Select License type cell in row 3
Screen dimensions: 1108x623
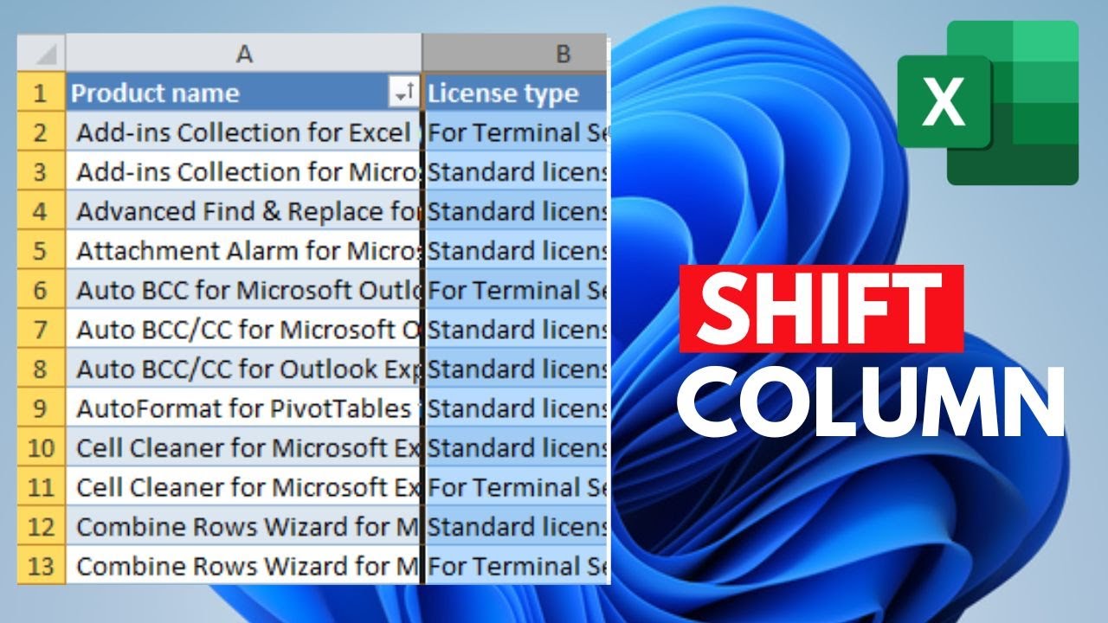point(517,171)
